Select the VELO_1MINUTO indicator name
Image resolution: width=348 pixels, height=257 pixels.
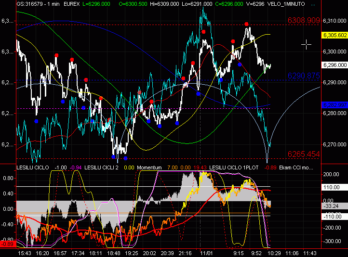click(286, 4)
